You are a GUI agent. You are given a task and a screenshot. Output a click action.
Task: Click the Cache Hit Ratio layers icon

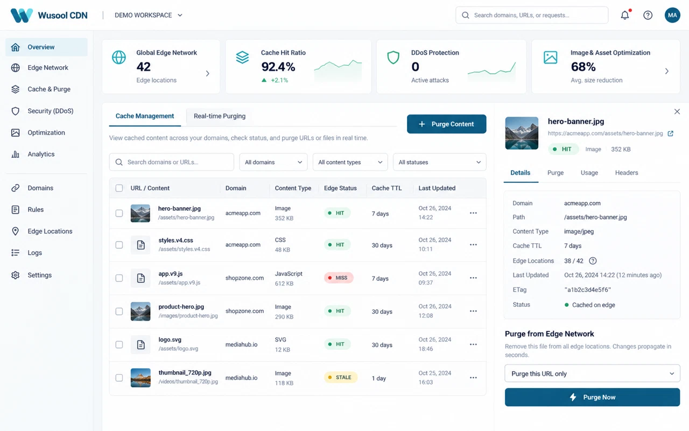click(243, 57)
